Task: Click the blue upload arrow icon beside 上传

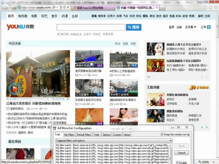Action: point(209,27)
